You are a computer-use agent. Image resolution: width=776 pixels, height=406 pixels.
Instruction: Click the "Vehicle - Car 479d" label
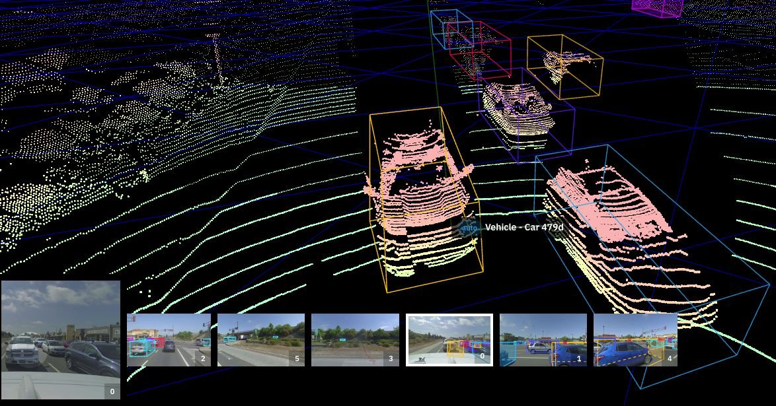coord(524,228)
